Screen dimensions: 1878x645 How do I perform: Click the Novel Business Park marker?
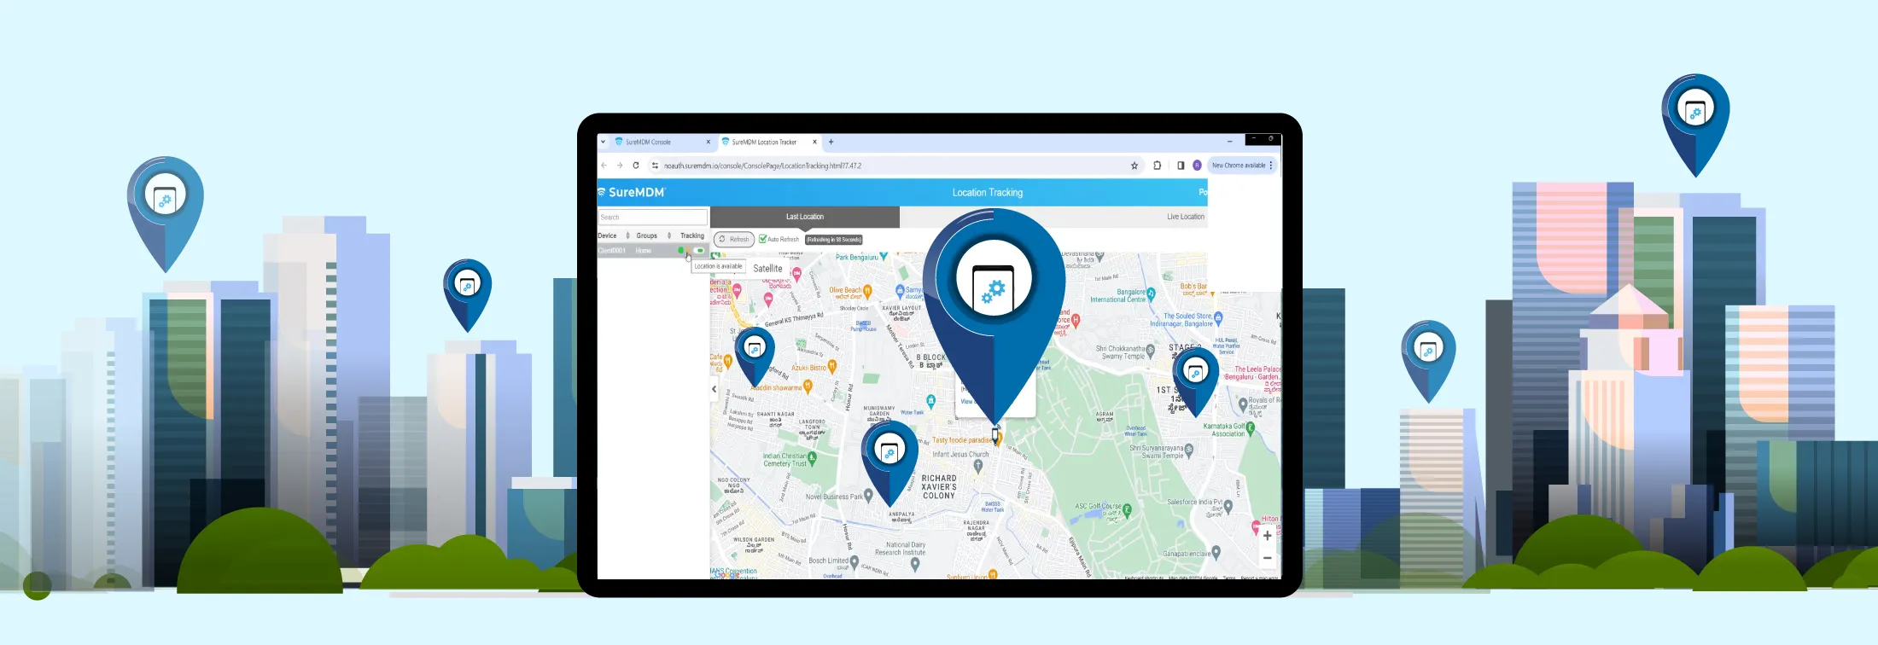tap(868, 496)
